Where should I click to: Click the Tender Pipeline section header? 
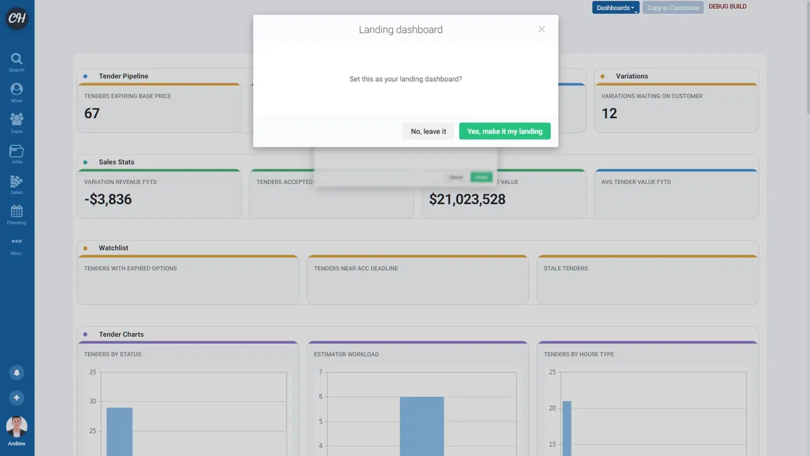coord(123,76)
